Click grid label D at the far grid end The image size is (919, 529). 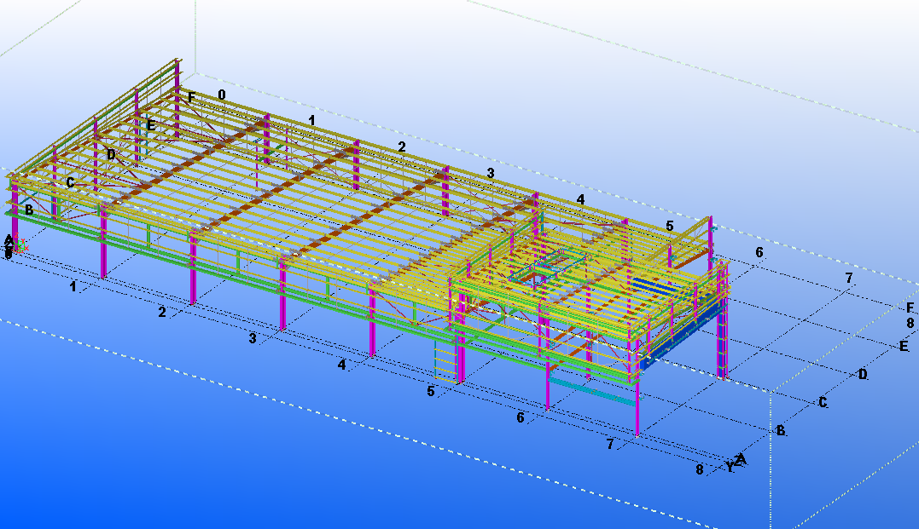(x=862, y=374)
